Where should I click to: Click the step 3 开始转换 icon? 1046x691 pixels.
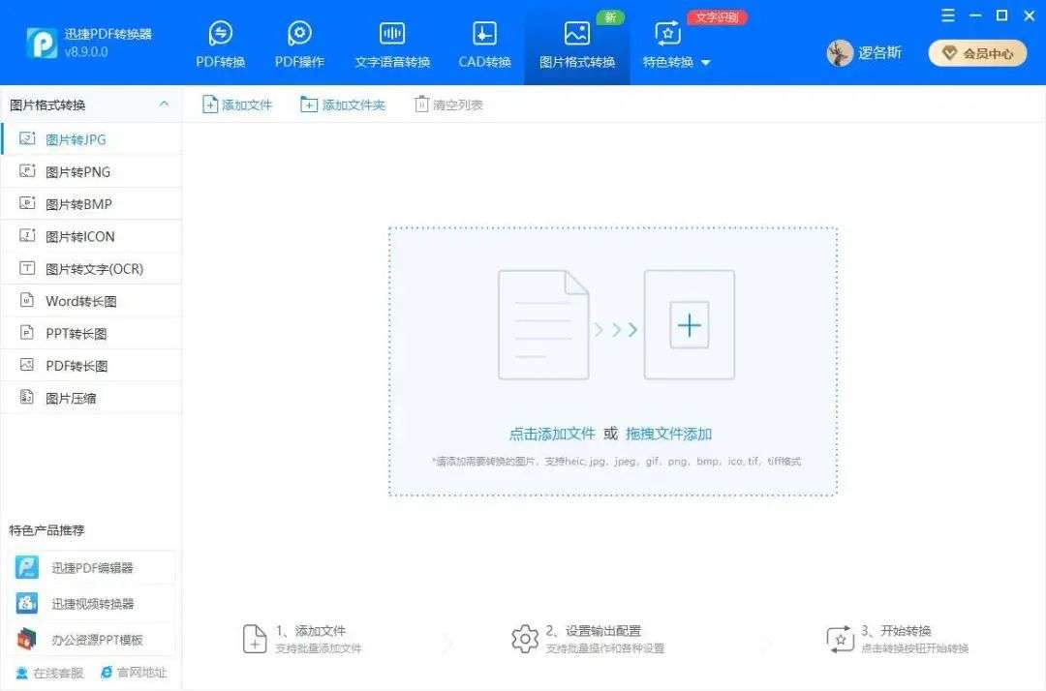(840, 639)
